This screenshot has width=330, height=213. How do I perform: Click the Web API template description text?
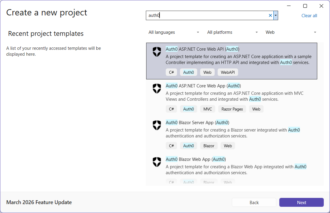pos(238,60)
